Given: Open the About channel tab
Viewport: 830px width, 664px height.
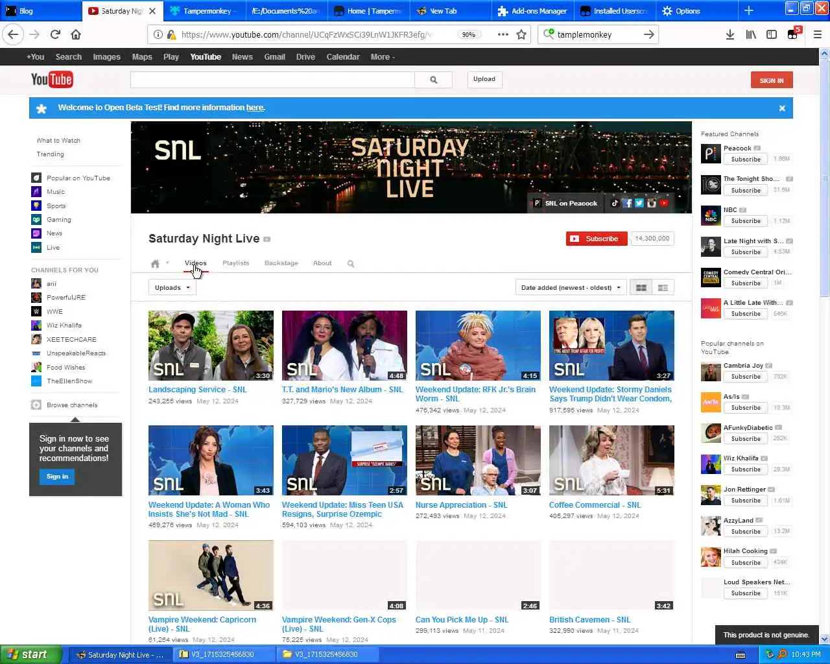Looking at the screenshot, I should tap(322, 263).
